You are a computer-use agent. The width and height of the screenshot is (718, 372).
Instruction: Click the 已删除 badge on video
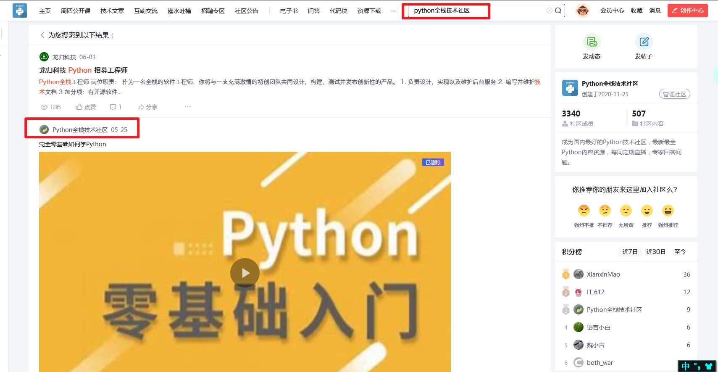433,162
